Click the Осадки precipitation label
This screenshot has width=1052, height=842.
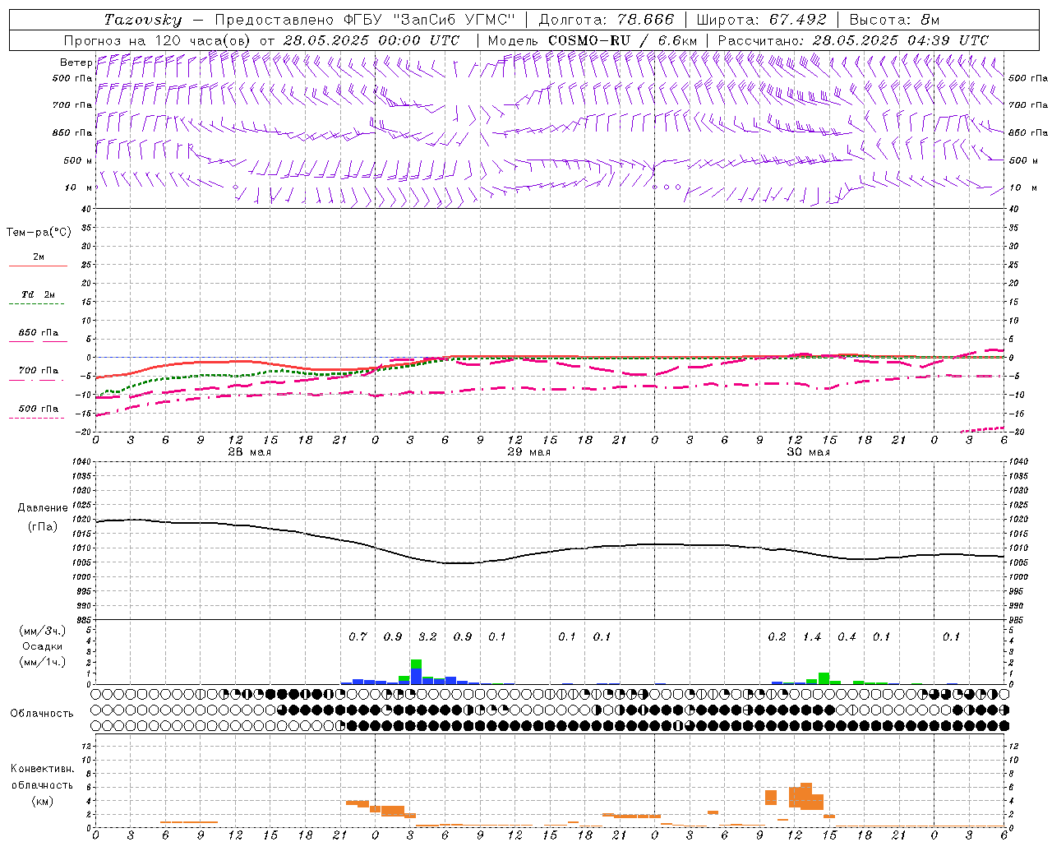(x=42, y=646)
